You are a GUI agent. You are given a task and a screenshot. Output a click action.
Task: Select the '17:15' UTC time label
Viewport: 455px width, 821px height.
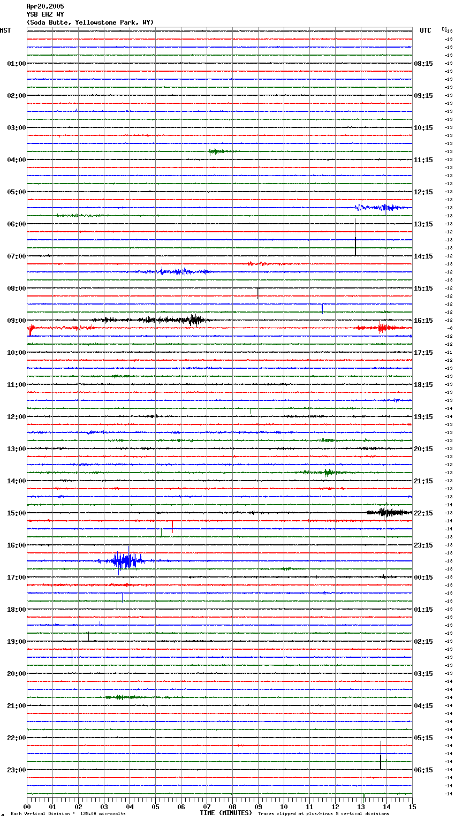pos(423,353)
